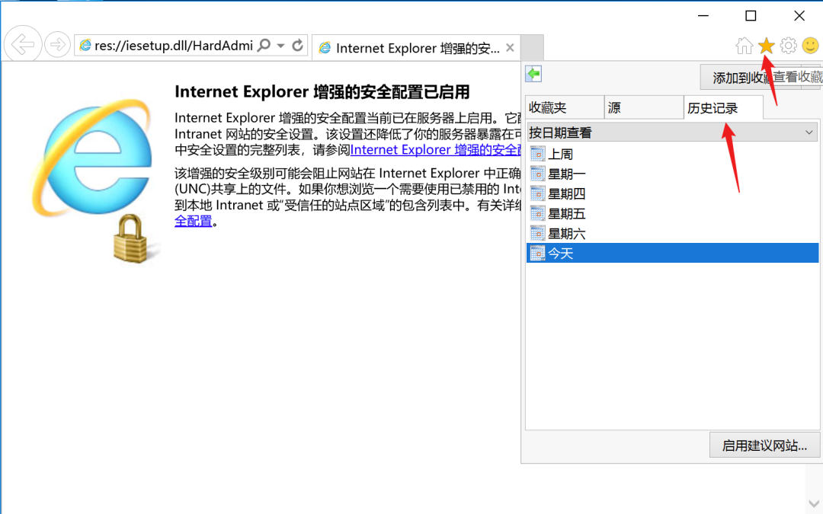Switch to the 收藏夹 tab
The width and height of the screenshot is (823, 514).
coord(565,107)
